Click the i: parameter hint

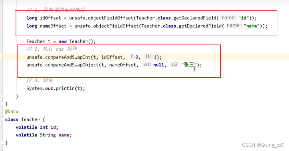[131, 56]
